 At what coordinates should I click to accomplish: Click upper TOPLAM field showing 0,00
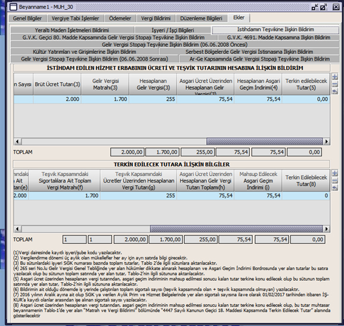tap(304, 152)
